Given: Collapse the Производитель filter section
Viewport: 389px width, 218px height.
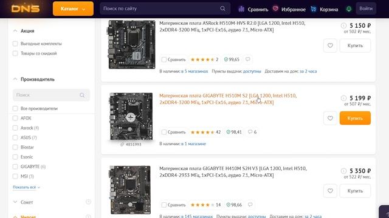Looking at the screenshot, I should pyautogui.click(x=15, y=79).
